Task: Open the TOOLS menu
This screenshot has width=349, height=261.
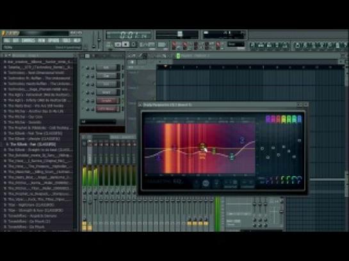Action: 67,41
